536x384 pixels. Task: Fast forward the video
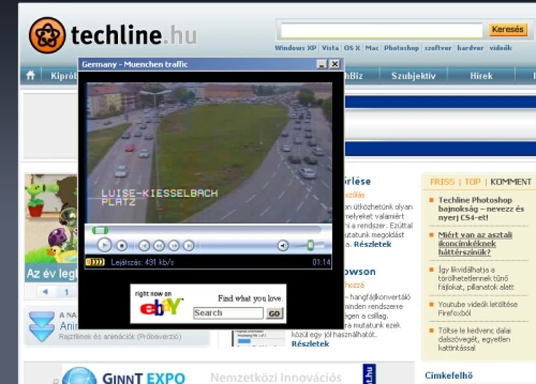coord(173,245)
